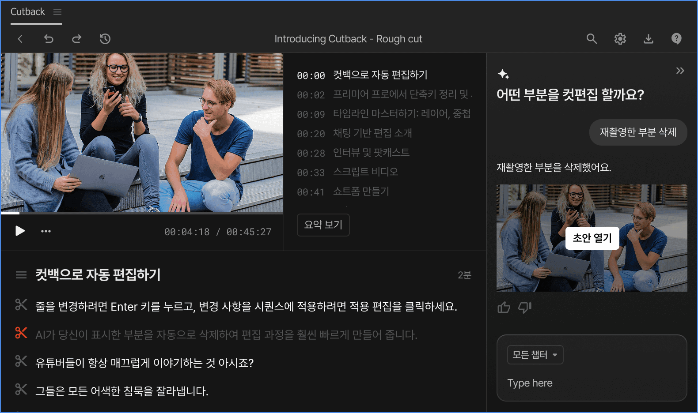Select the Cutback tab
Image resolution: width=698 pixels, height=413 pixels.
(28, 12)
